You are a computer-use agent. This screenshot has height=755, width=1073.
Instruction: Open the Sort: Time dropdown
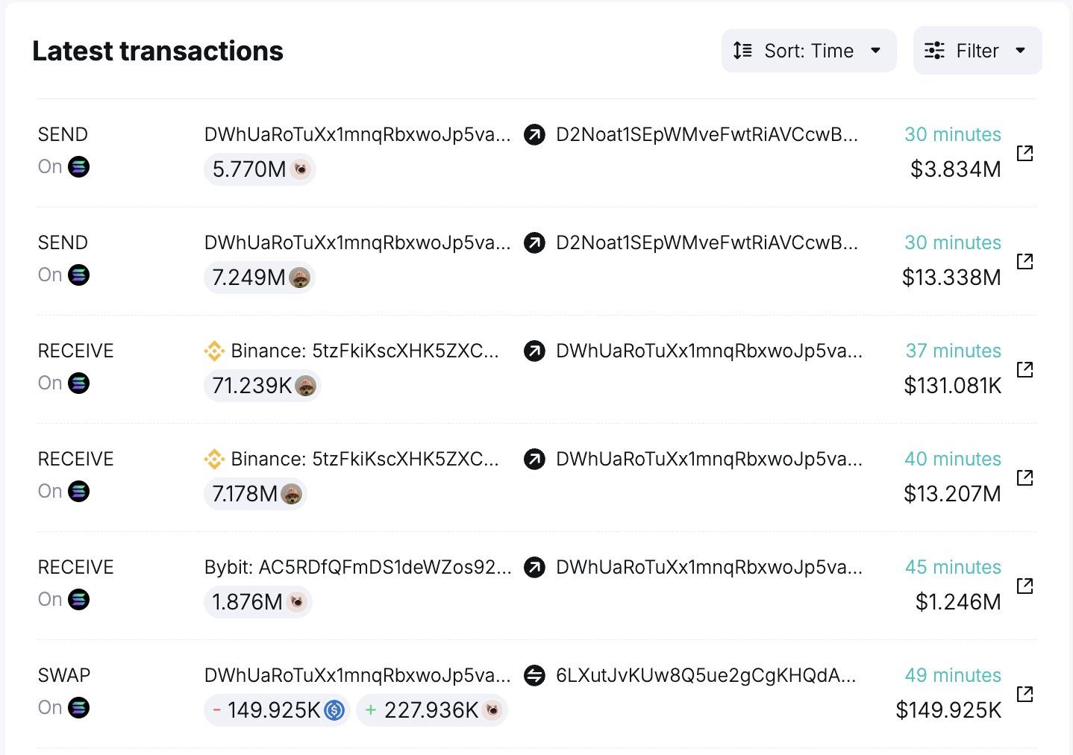pyautogui.click(x=808, y=51)
